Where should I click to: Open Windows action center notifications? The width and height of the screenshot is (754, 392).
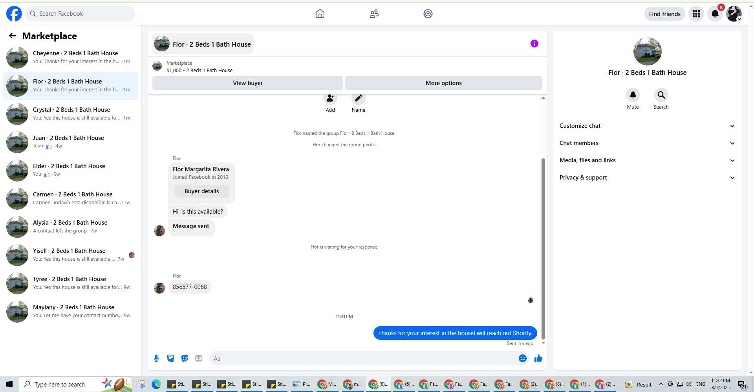tap(742, 385)
